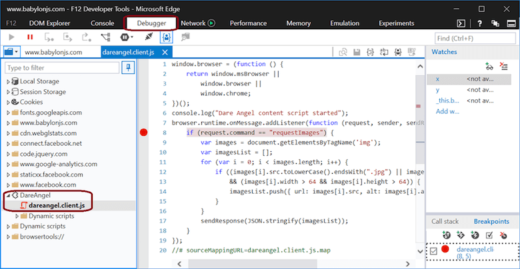Expand the Local Storage tree node

(8, 81)
